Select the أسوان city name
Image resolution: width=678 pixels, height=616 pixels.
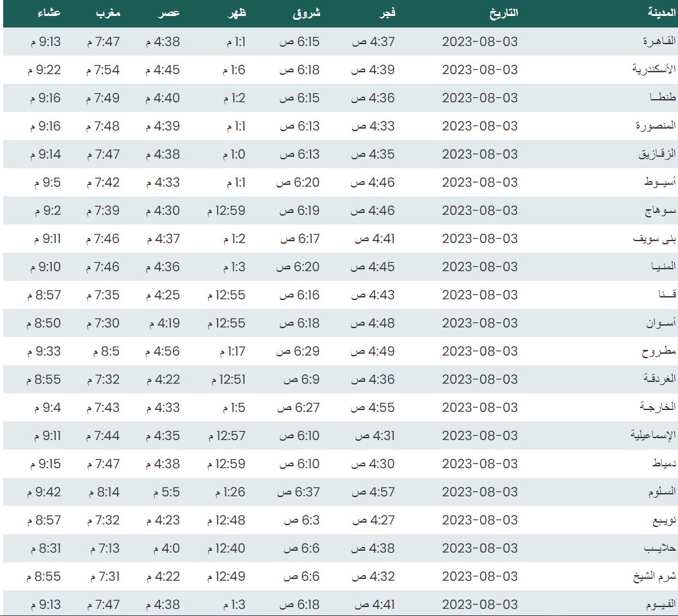pyautogui.click(x=661, y=323)
